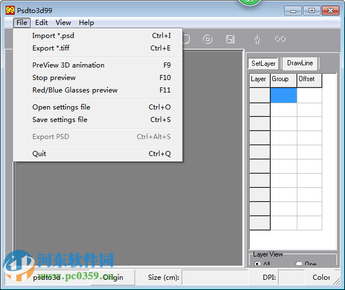Select the highlighted blue Group cell
345x290 pixels.
pyautogui.click(x=284, y=95)
